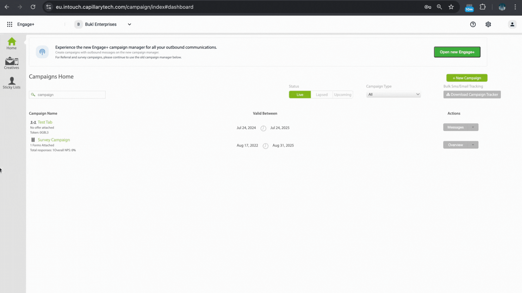Switch status filter to Upcoming
Screen dimensions: 522x293
(342, 95)
